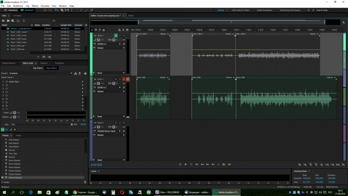
Task: Show the Effects (fx) track controls
Action: pyautogui.click(x=96, y=30)
